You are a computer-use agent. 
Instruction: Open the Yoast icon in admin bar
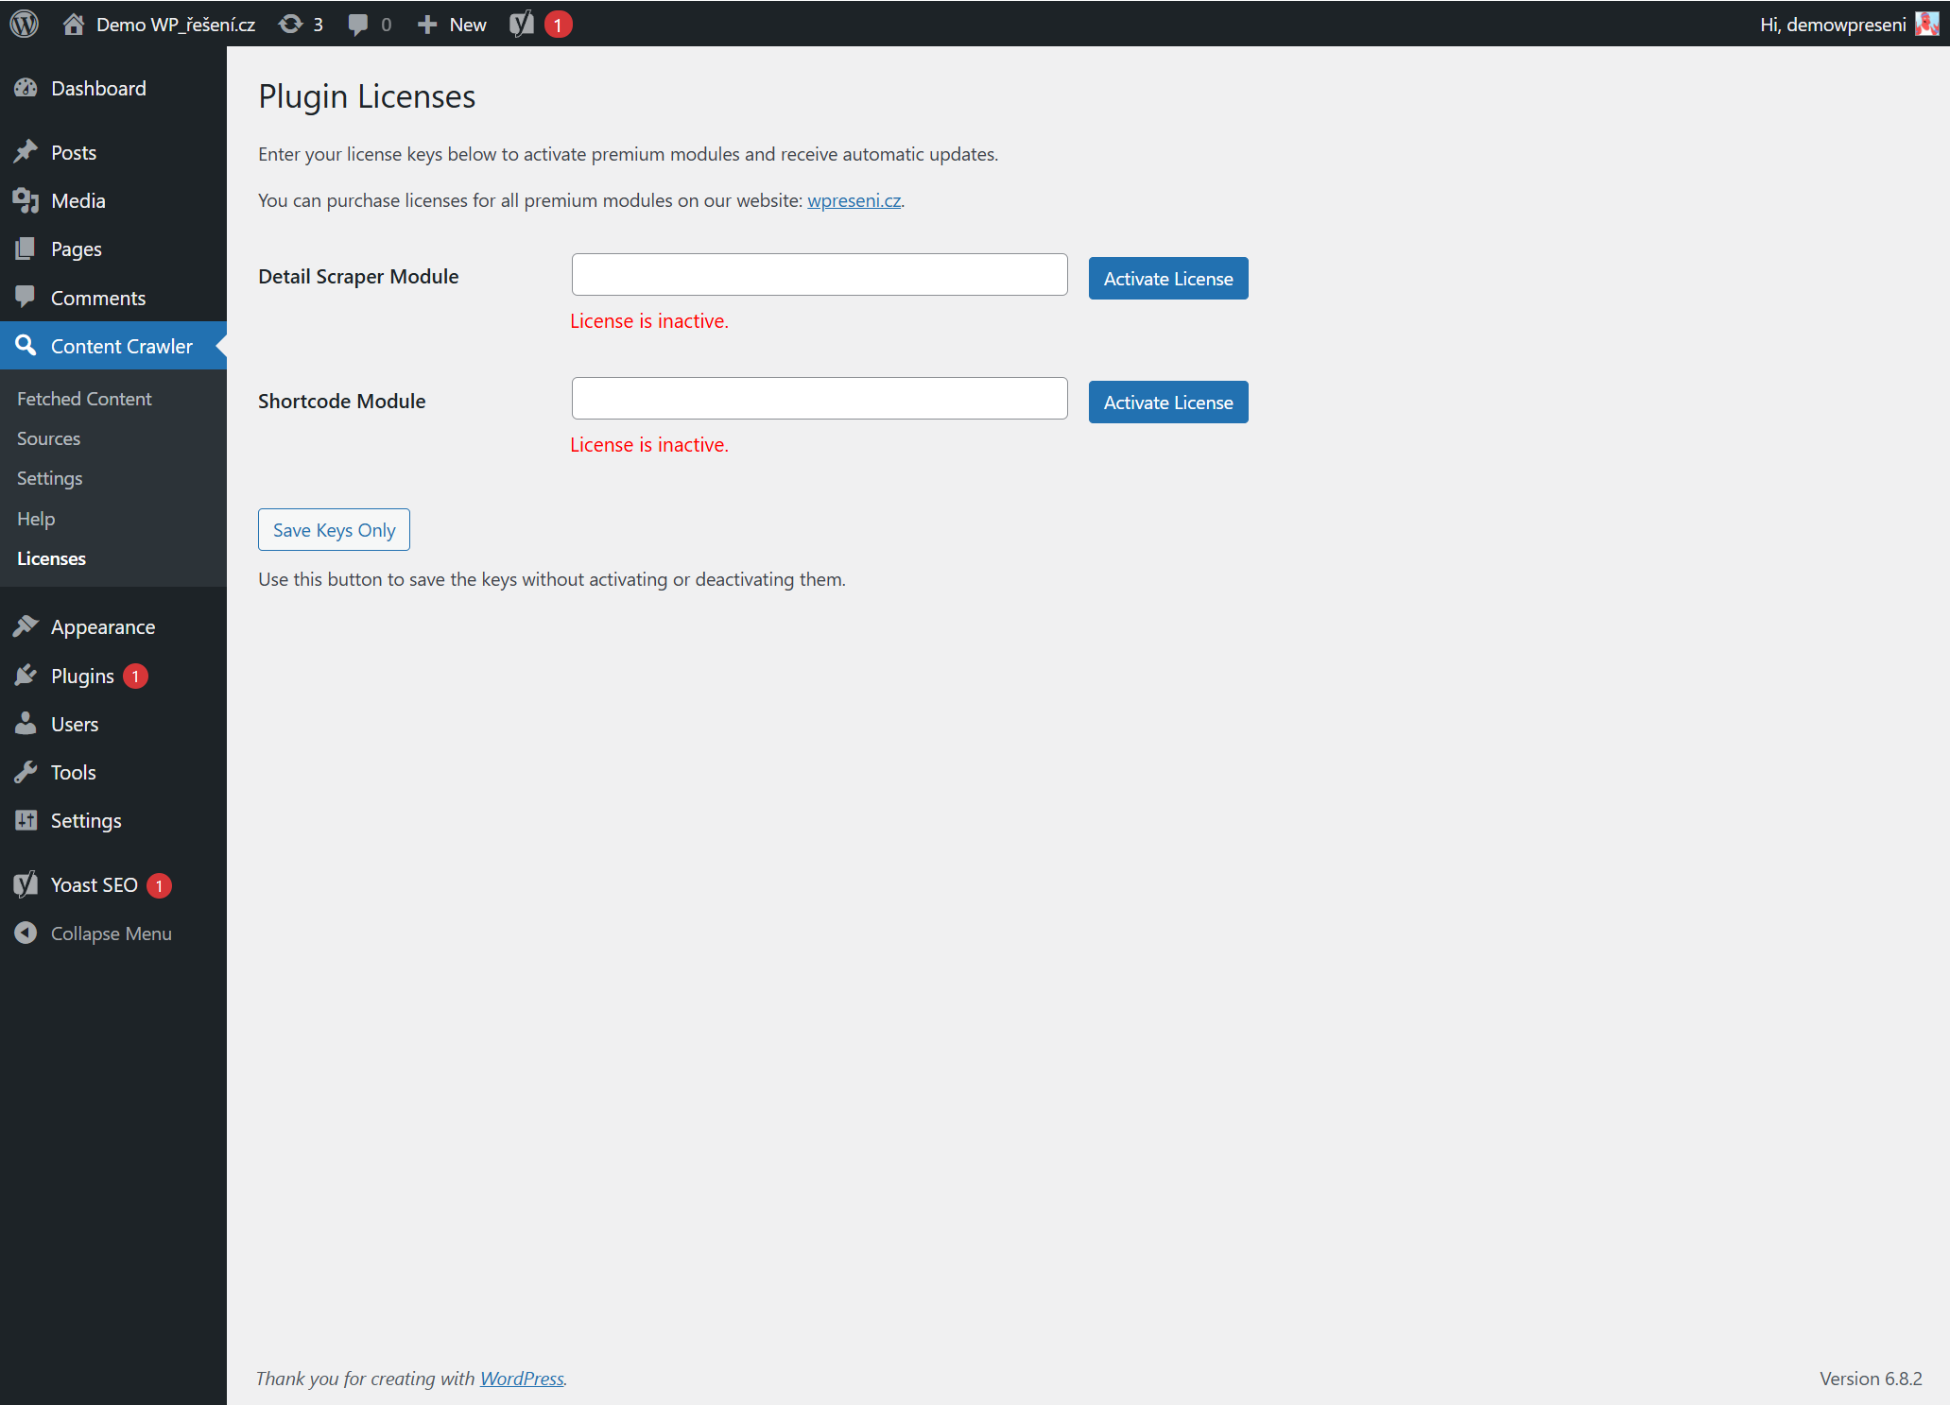pos(522,24)
